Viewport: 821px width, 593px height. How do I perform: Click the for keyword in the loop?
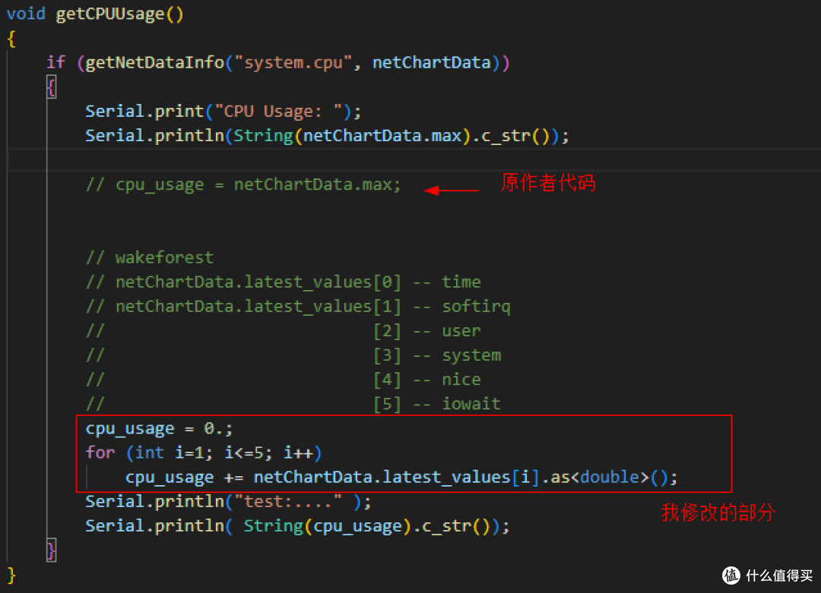100,453
